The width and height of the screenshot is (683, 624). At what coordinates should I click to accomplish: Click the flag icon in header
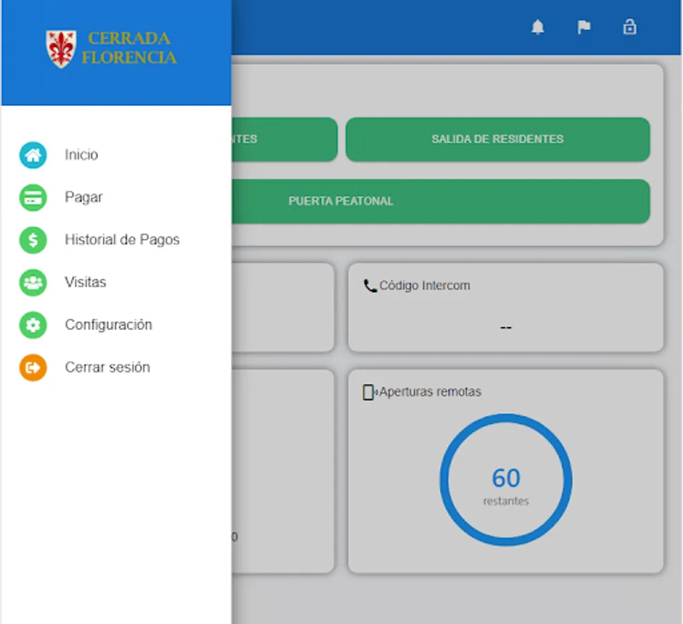pos(584,27)
